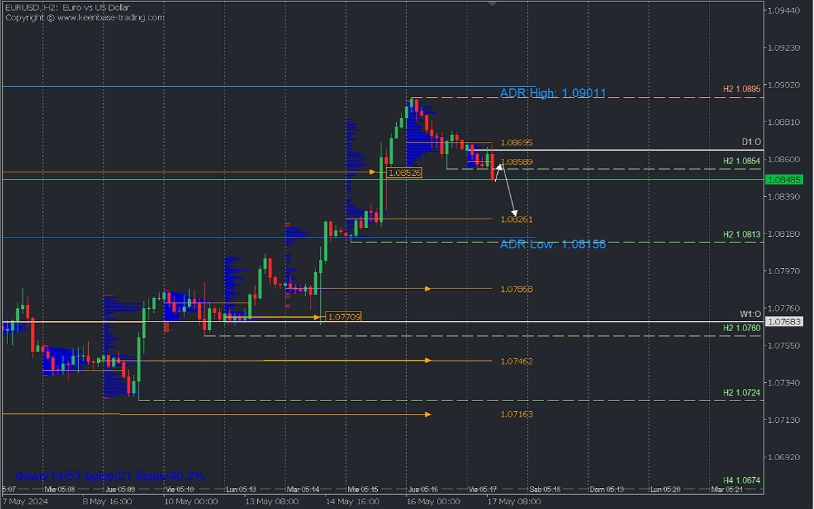814x509 pixels.
Task: Click the H2 1.0724 level label
Action: 741,393
